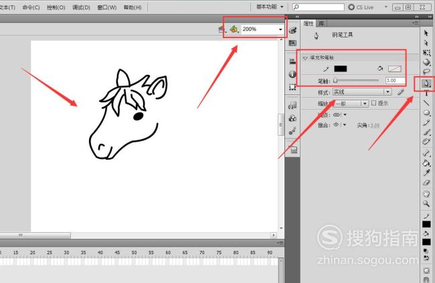Select the Eraser tool

click(x=426, y=183)
